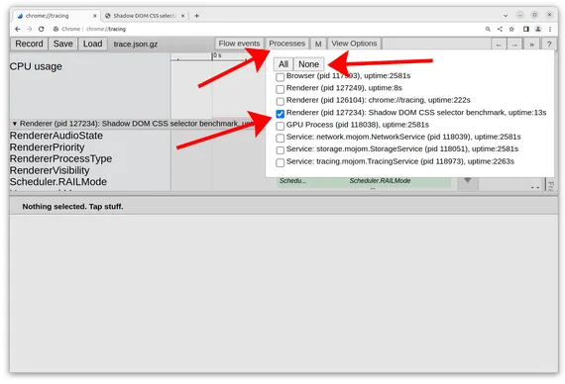565x384 pixels.
Task: Click the Record button
Action: click(29, 44)
